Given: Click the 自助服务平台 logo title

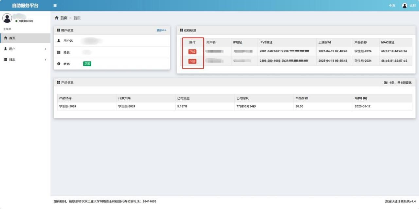Looking at the screenshot, I should pyautogui.click(x=25, y=6).
